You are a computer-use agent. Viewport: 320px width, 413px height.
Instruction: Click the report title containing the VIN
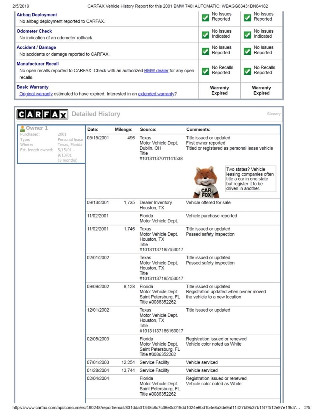178,6
